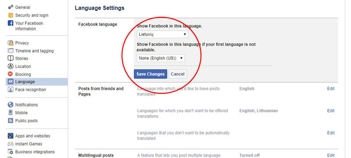The image size is (351, 158).
Task: Click the Apps and websites icon
Action: coord(11,136)
